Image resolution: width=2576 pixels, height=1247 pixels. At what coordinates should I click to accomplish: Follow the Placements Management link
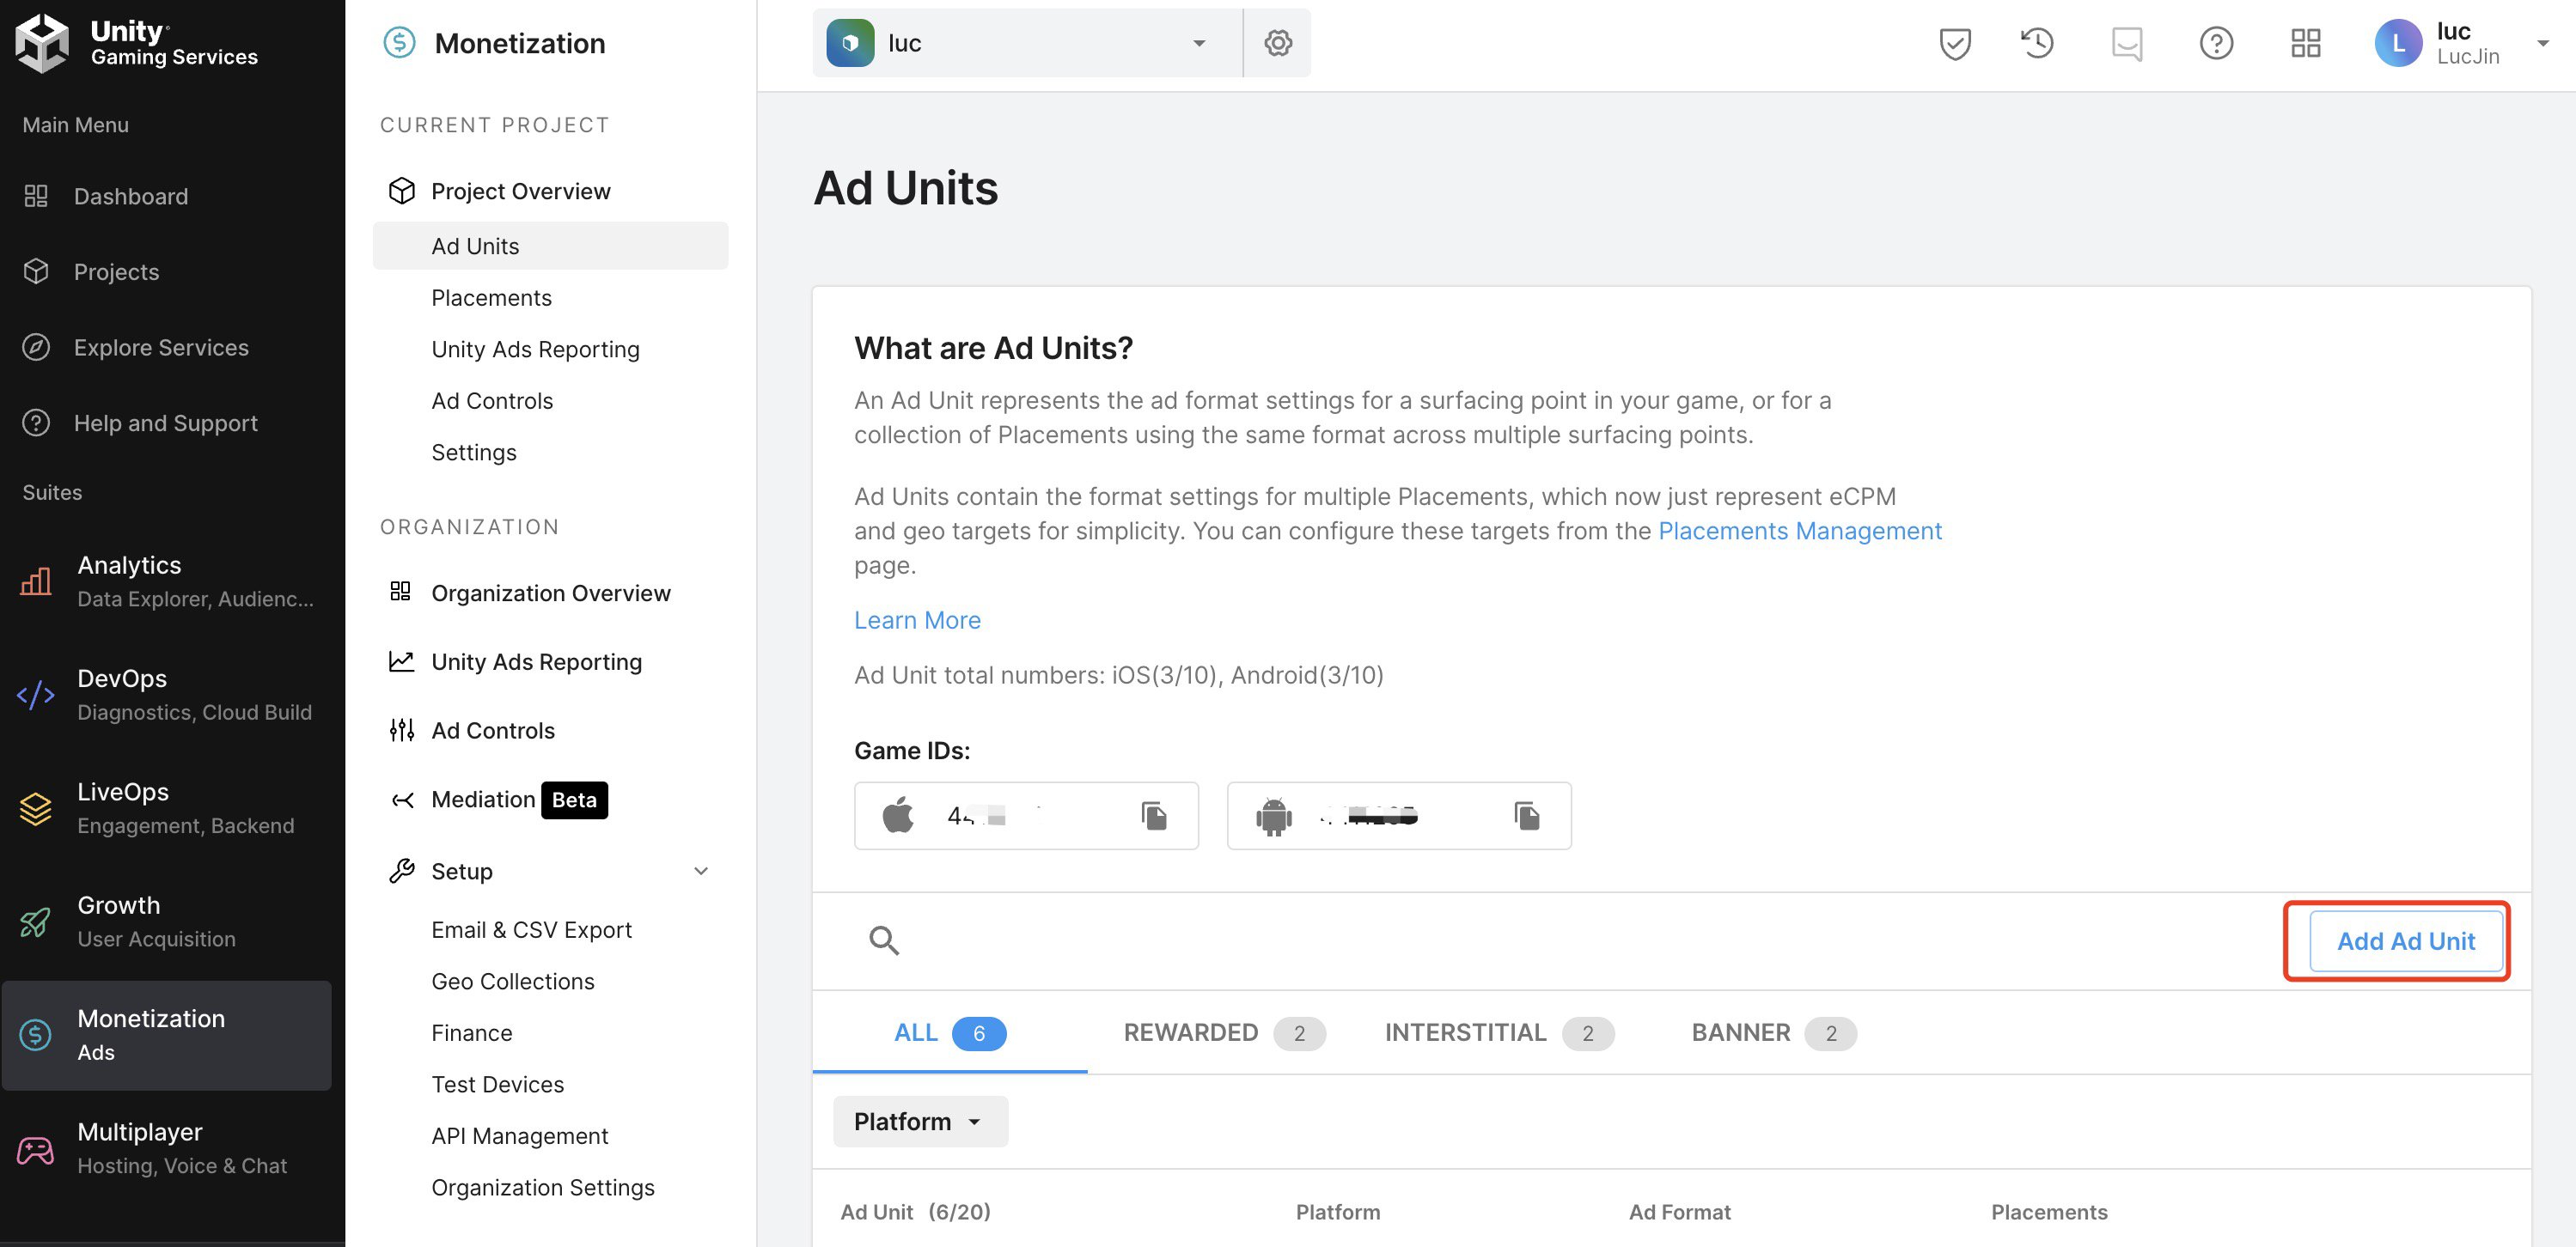(x=1799, y=531)
